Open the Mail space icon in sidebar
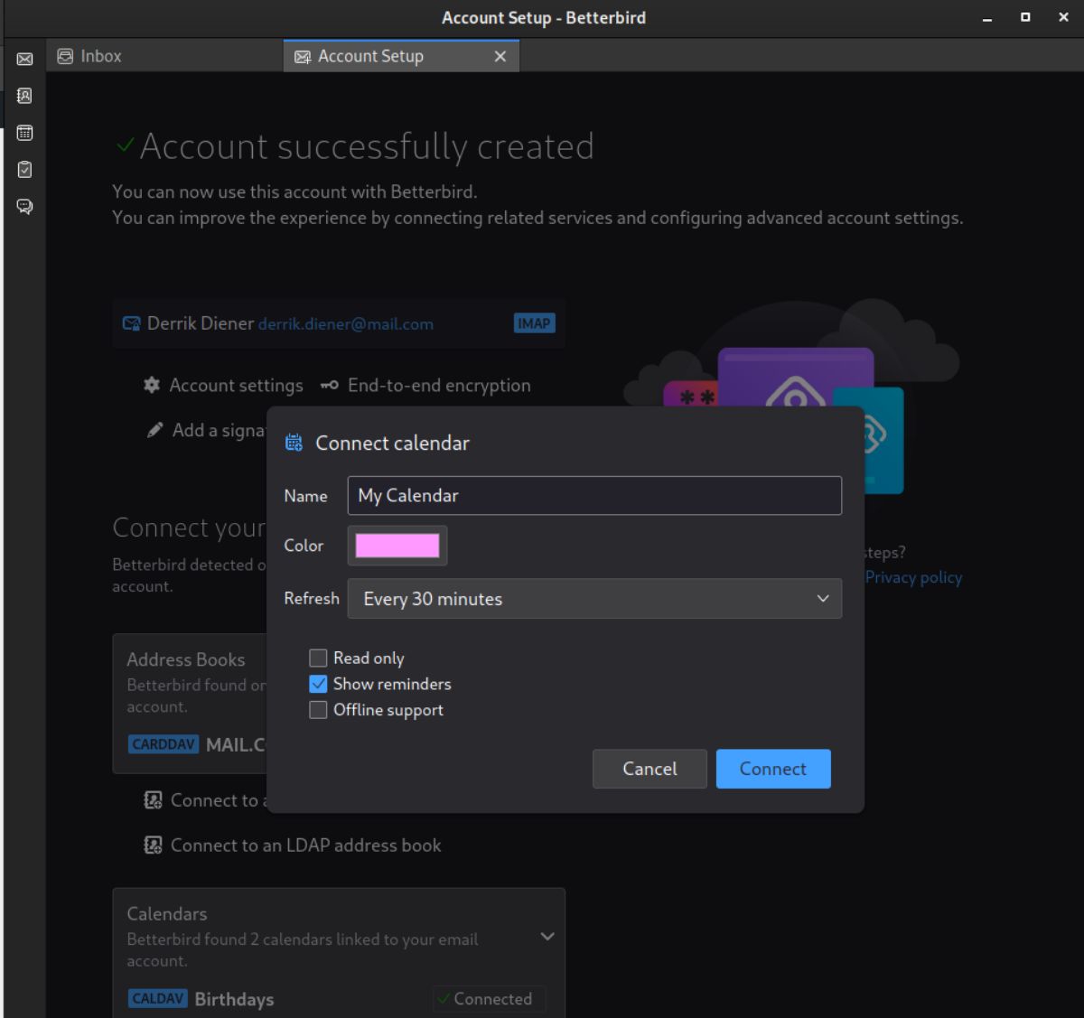The width and height of the screenshot is (1084, 1018). pos(24,59)
